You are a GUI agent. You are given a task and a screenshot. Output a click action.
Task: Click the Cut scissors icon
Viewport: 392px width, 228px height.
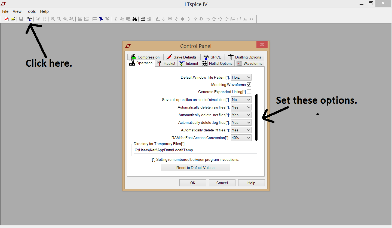116,19
